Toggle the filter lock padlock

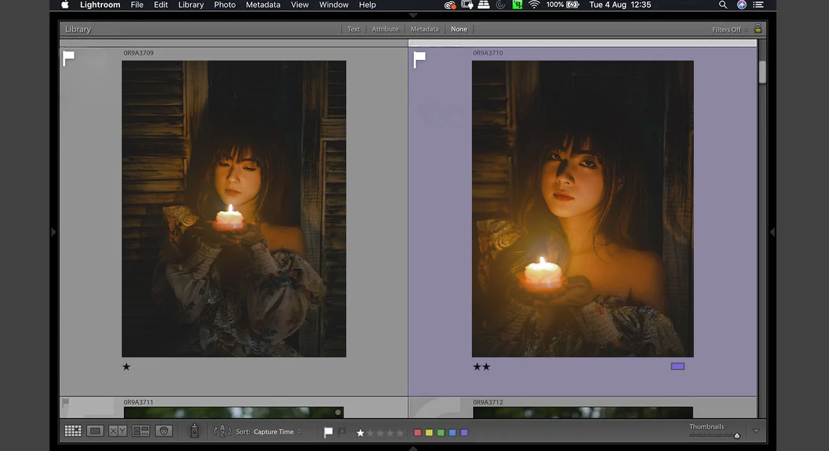(x=758, y=29)
